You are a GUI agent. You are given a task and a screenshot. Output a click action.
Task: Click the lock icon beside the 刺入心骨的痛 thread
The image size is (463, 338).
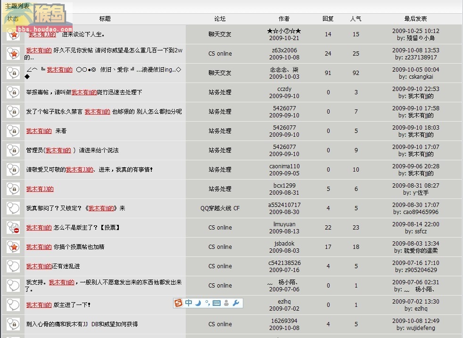click(13, 324)
